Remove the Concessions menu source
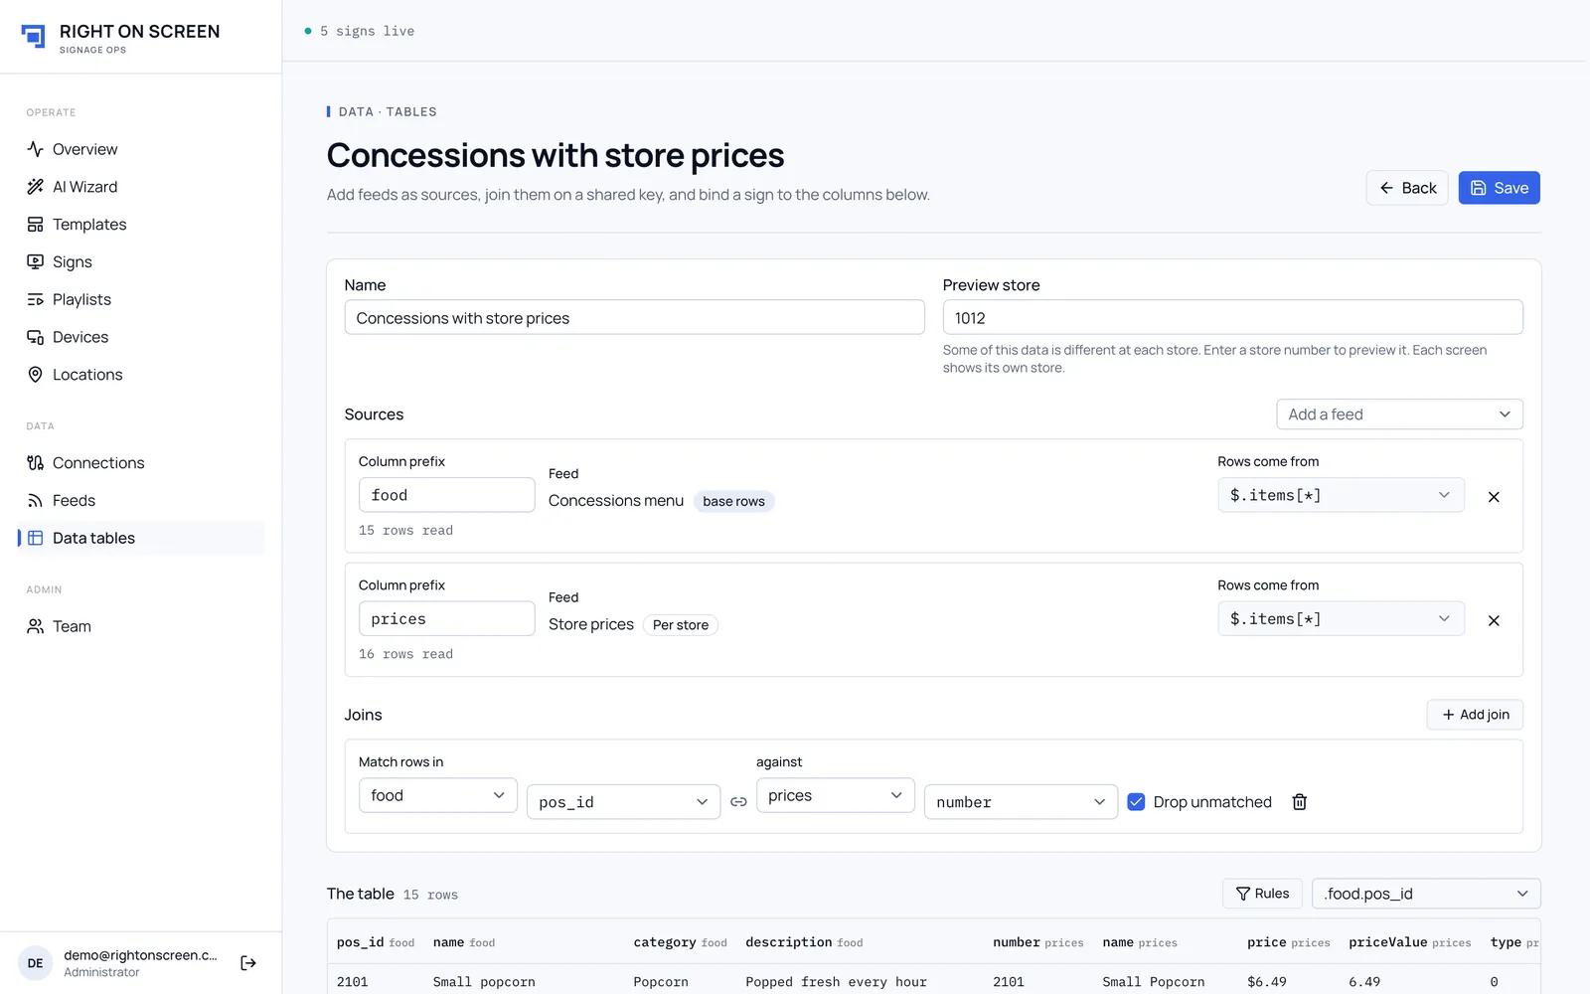 [1494, 497]
